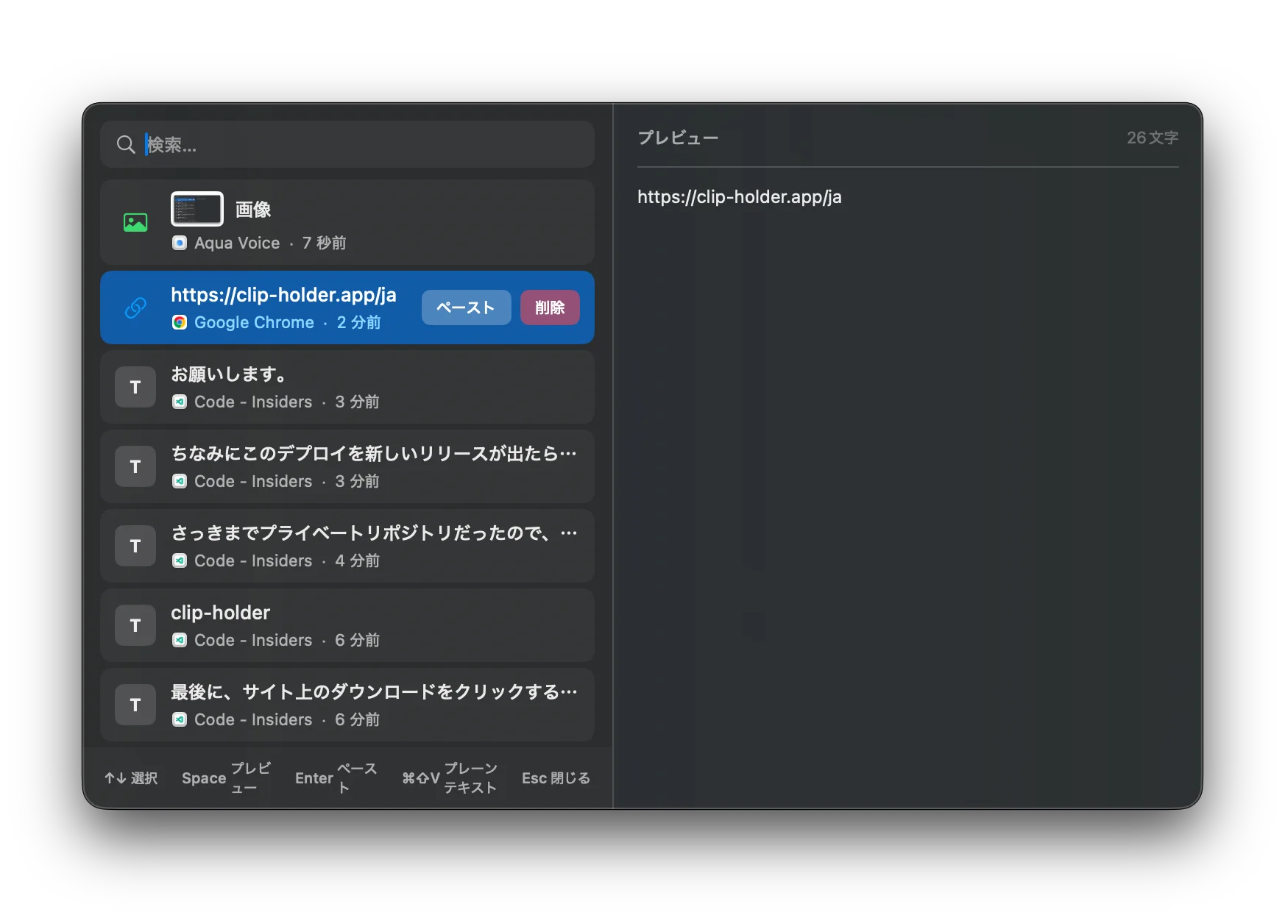
Task: Click the link icon on the selected URL entry
Action: [x=135, y=307]
